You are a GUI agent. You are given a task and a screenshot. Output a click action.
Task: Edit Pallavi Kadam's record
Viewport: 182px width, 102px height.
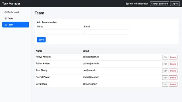[165, 64]
